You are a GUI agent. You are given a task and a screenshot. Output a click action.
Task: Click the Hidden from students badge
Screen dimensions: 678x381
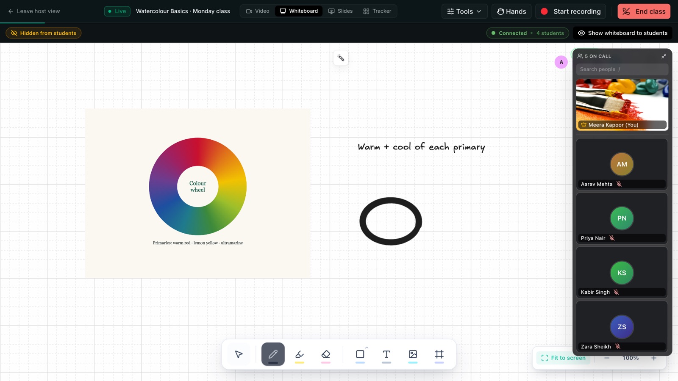44,33
